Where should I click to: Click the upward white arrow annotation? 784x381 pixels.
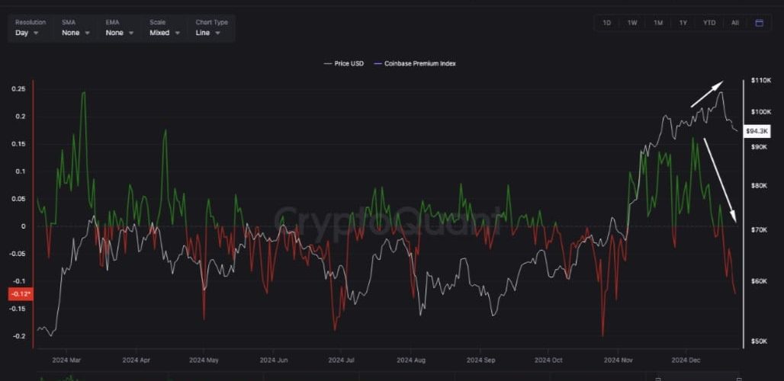(x=708, y=93)
